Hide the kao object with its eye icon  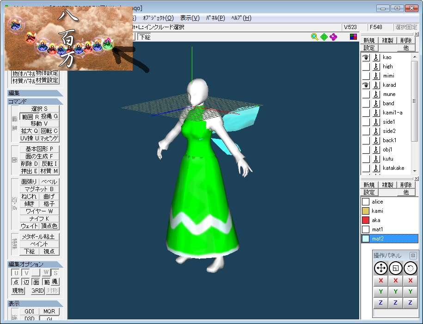(366, 57)
